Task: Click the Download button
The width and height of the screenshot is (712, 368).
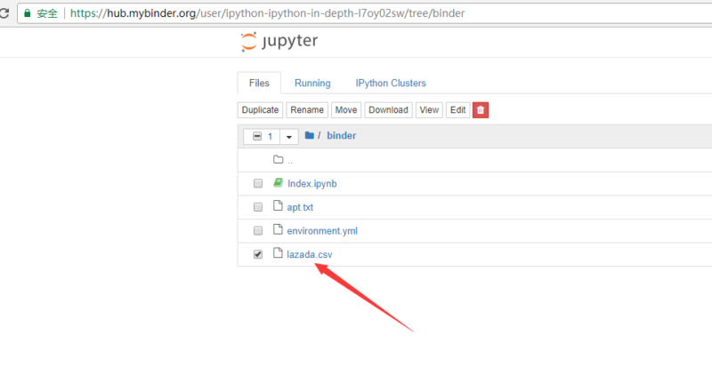Action: [x=388, y=110]
